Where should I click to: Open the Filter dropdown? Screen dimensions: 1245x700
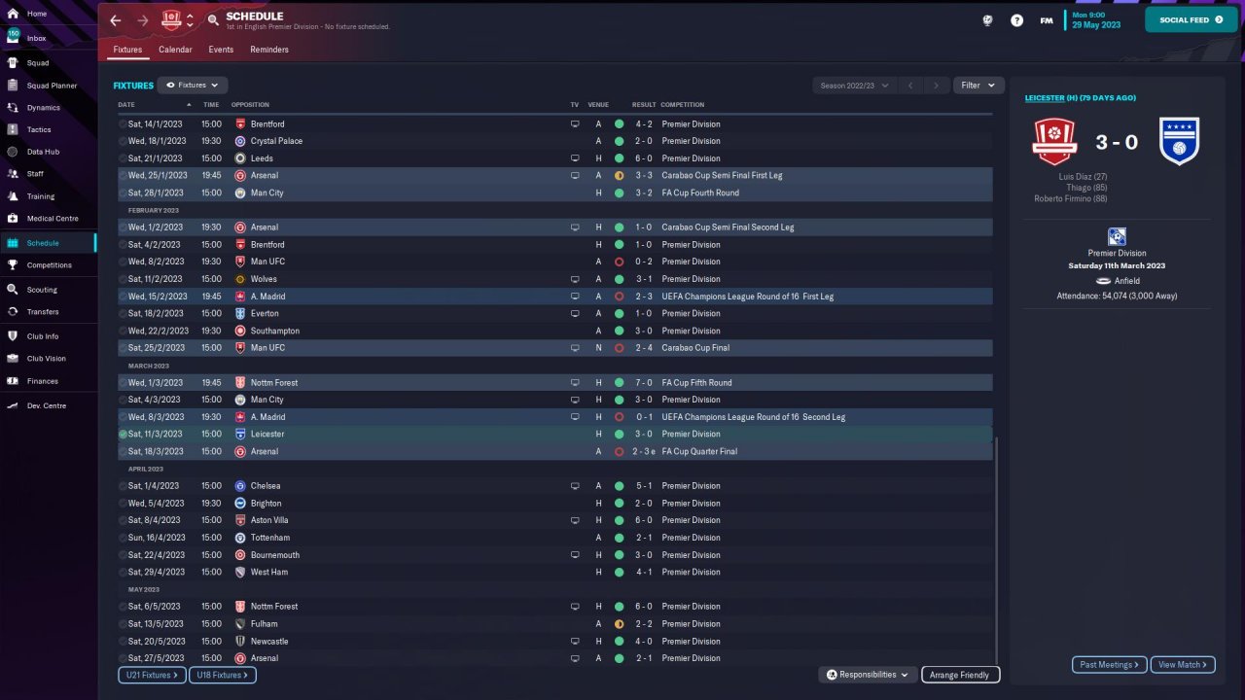click(978, 86)
